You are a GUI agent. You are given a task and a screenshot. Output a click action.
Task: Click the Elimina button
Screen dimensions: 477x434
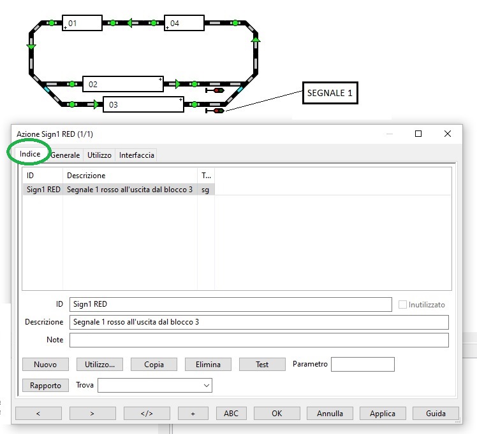tap(208, 365)
